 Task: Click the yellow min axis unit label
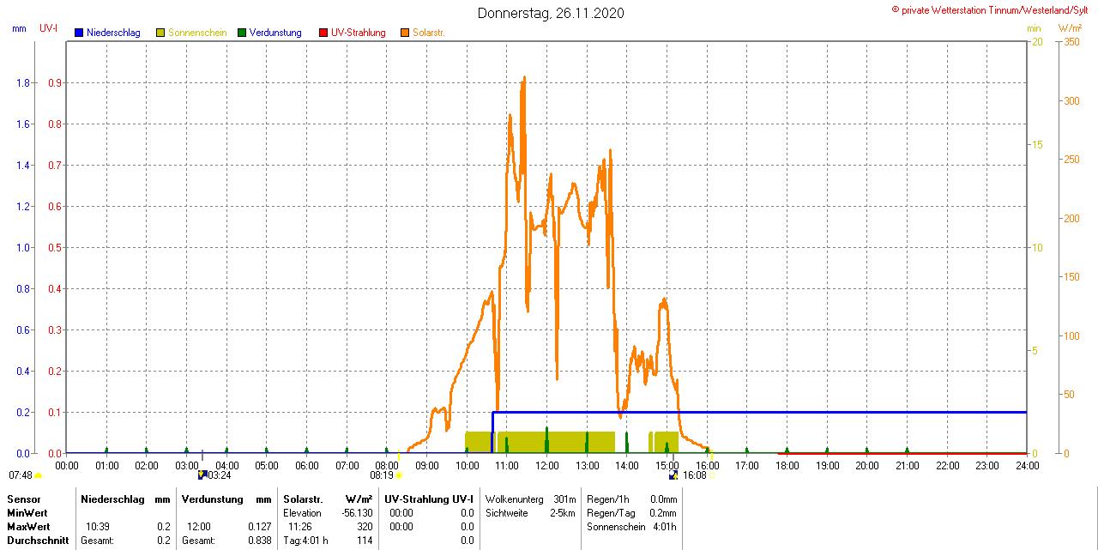1034,28
